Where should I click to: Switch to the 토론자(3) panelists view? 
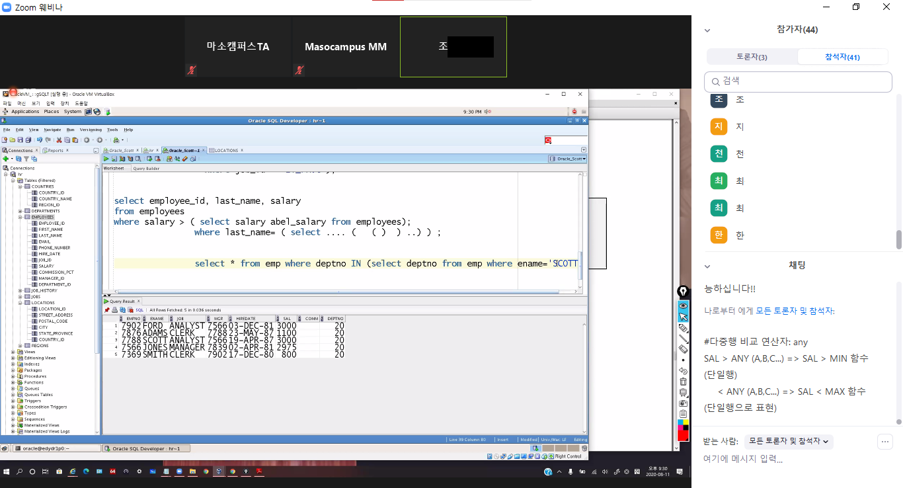coord(752,57)
